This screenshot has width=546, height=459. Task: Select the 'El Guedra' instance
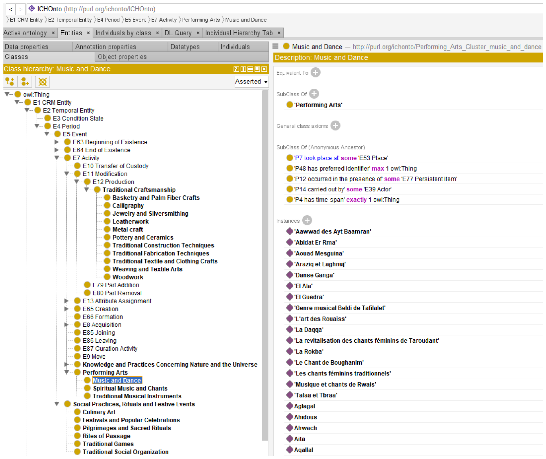(x=309, y=297)
